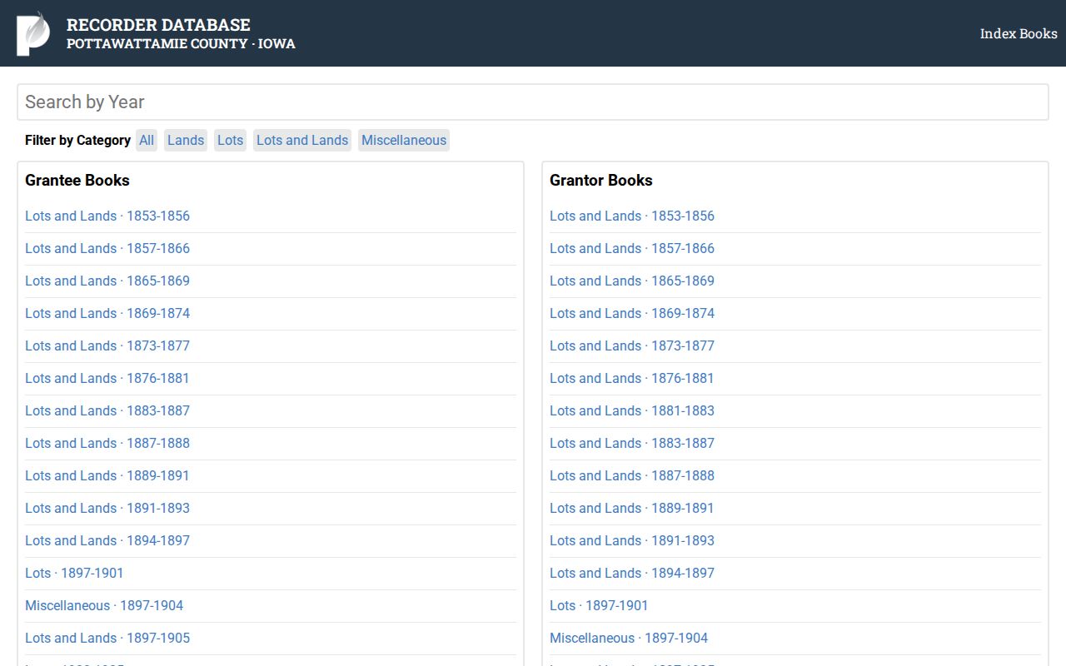Open Grantee Lots and Lands 1853-1856
The height and width of the screenshot is (666, 1066).
pyautogui.click(x=107, y=216)
